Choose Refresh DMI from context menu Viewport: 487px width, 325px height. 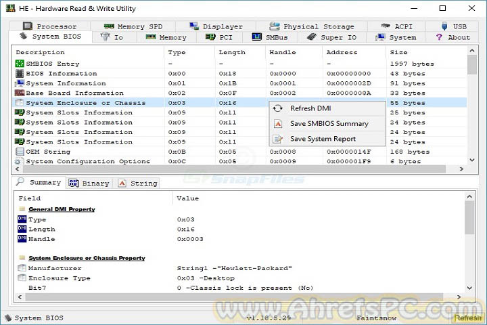(327, 108)
